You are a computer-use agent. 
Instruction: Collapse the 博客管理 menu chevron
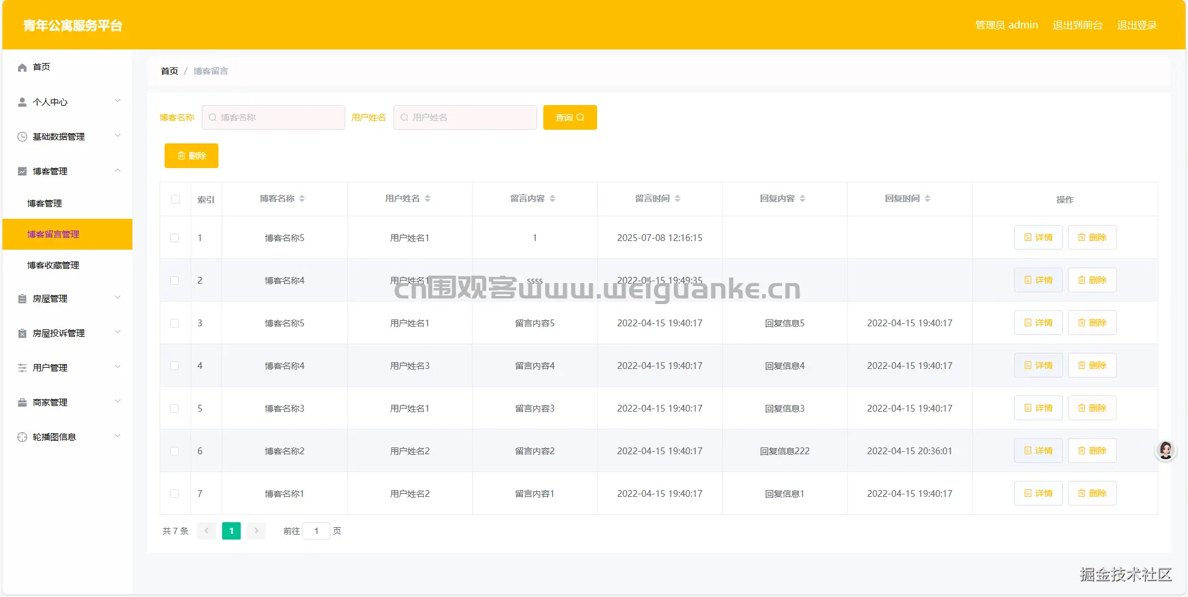118,171
